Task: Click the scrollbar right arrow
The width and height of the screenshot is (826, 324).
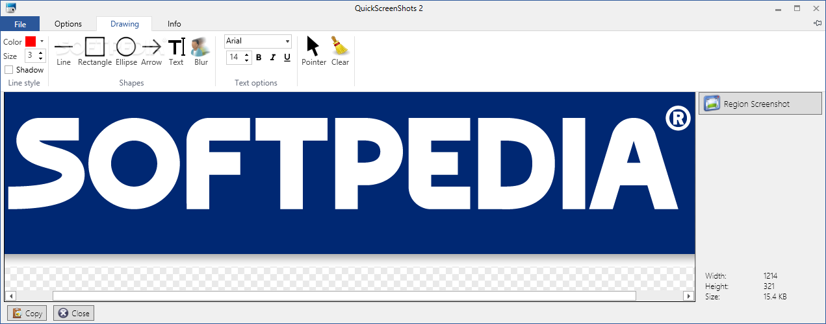Action: point(689,296)
